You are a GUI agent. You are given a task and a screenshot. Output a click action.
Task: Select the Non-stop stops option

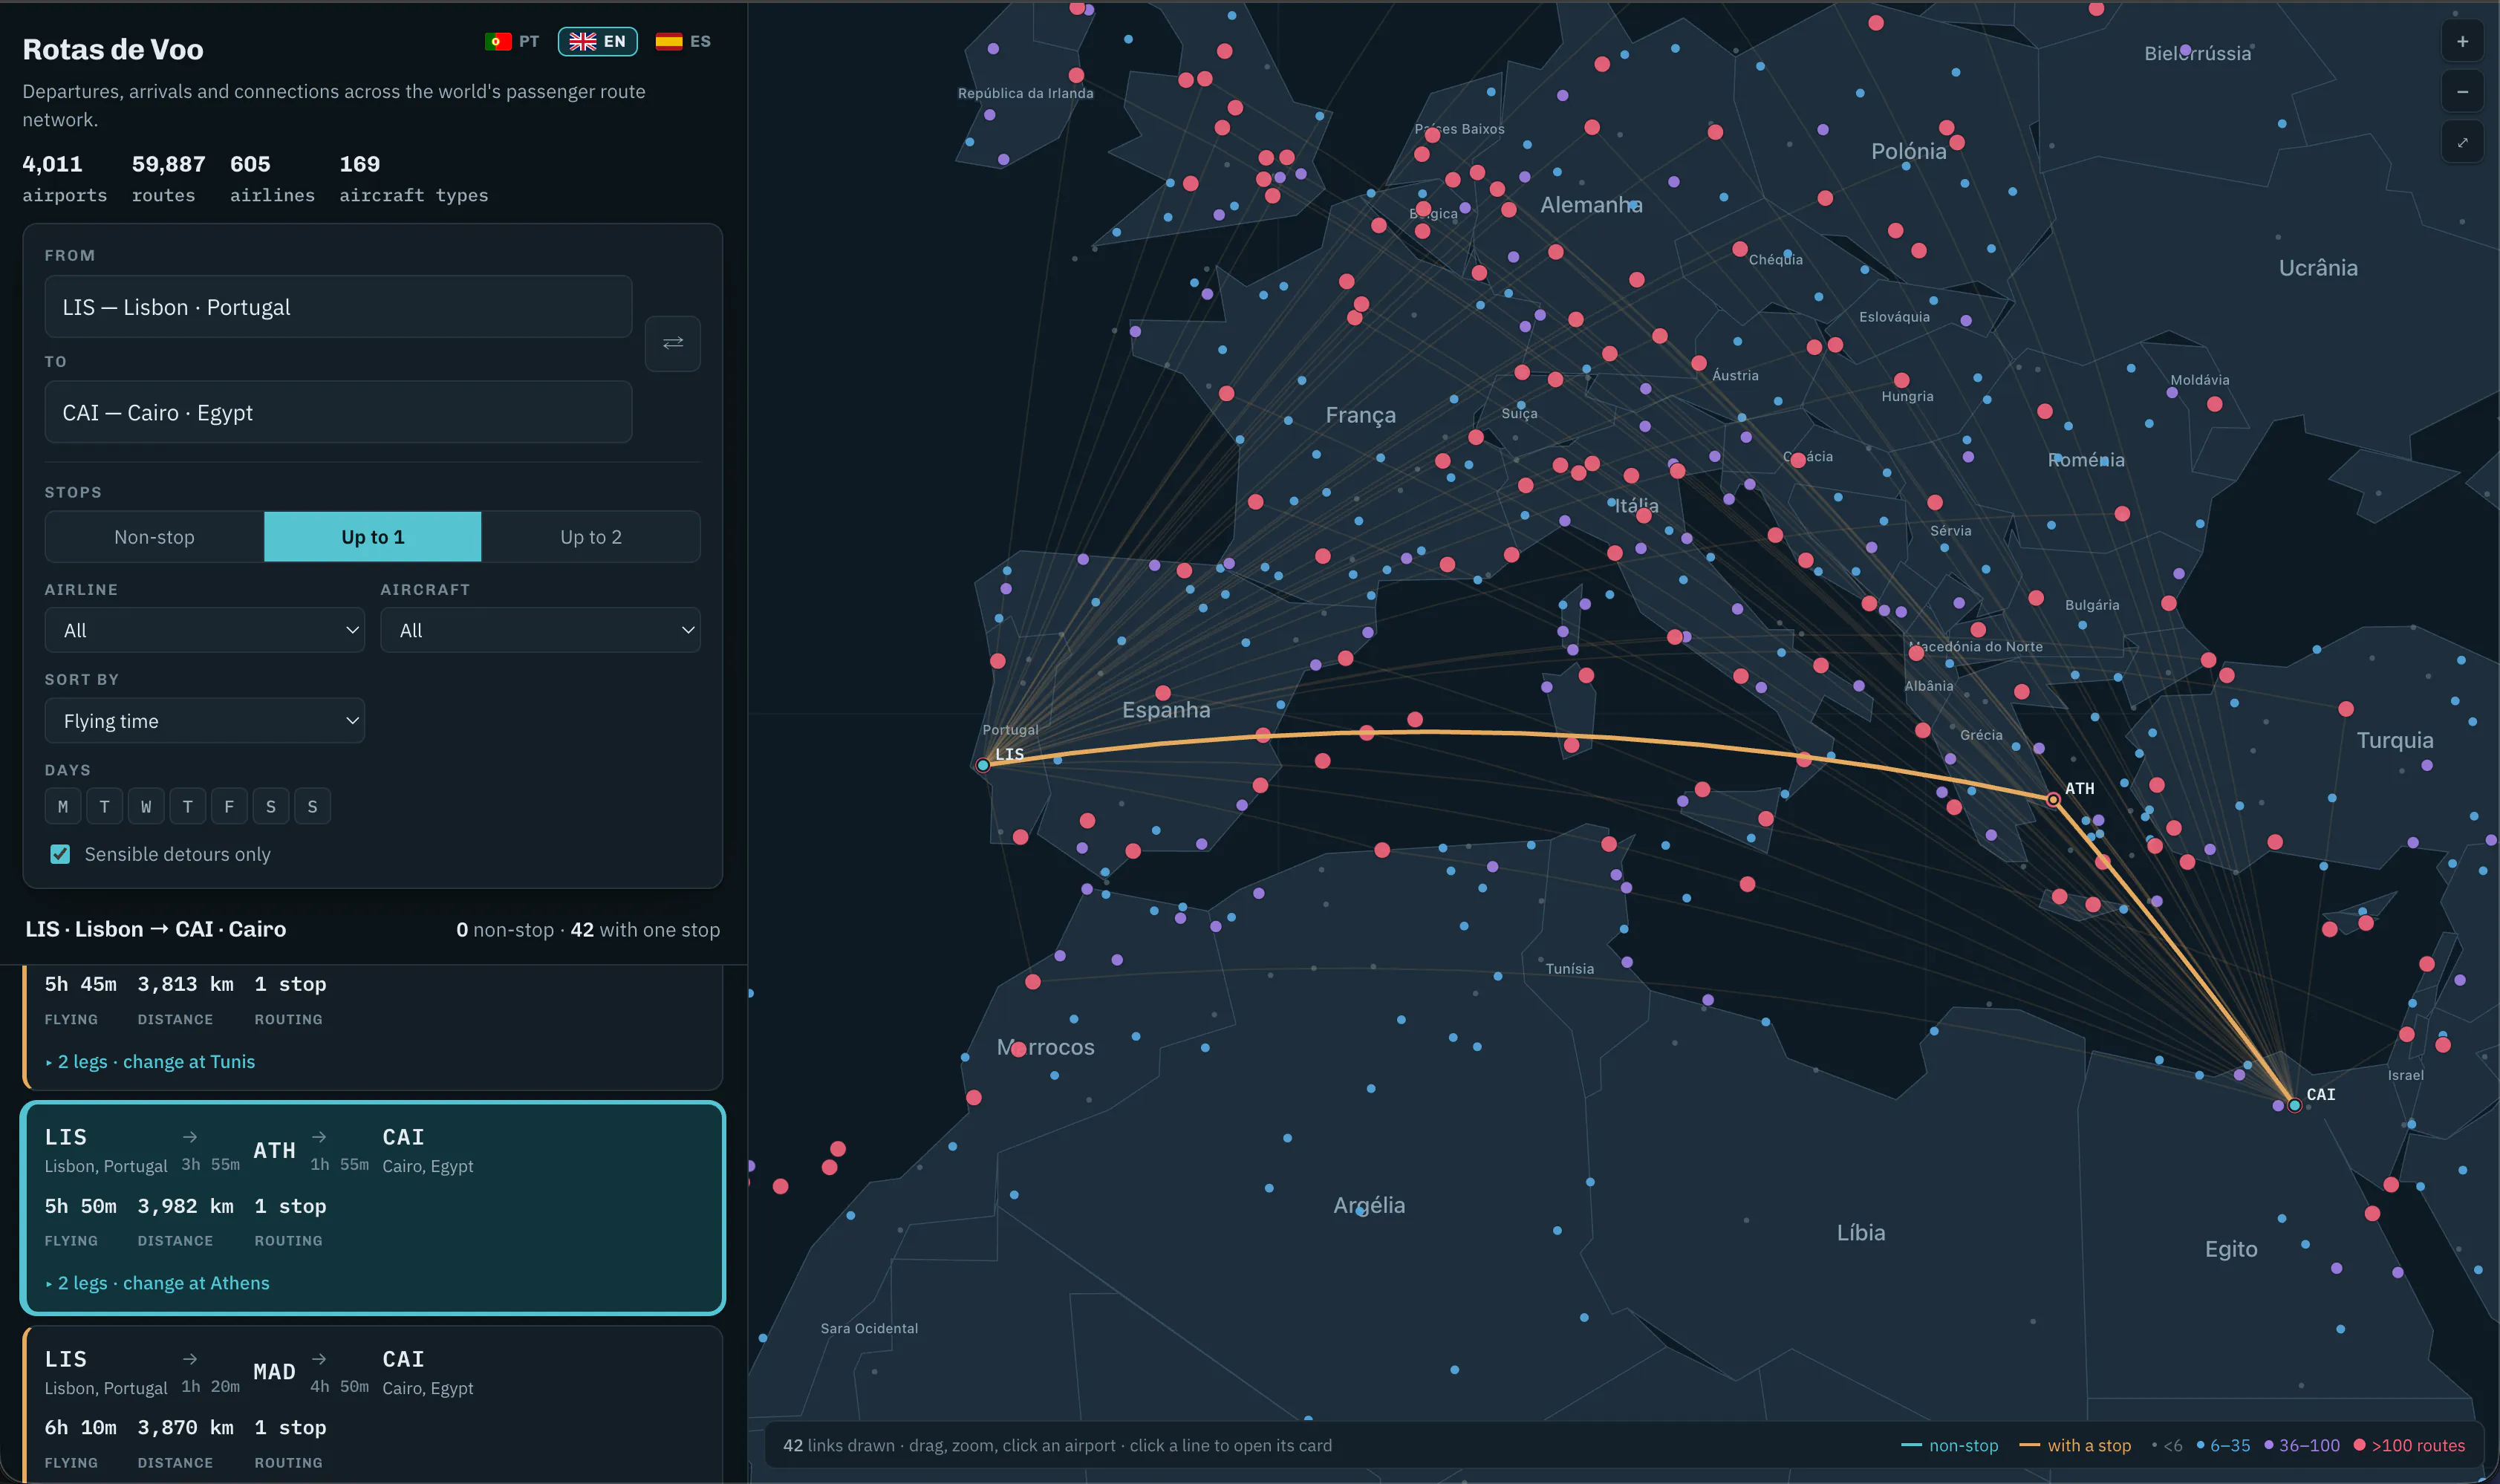click(x=154, y=537)
